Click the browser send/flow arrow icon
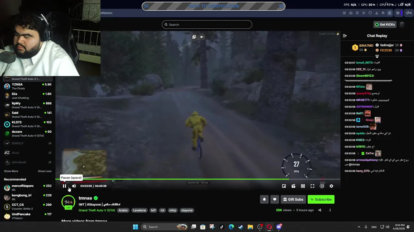Image resolution: width=414 pixels, height=232 pixels. pyautogui.click(x=364, y=13)
